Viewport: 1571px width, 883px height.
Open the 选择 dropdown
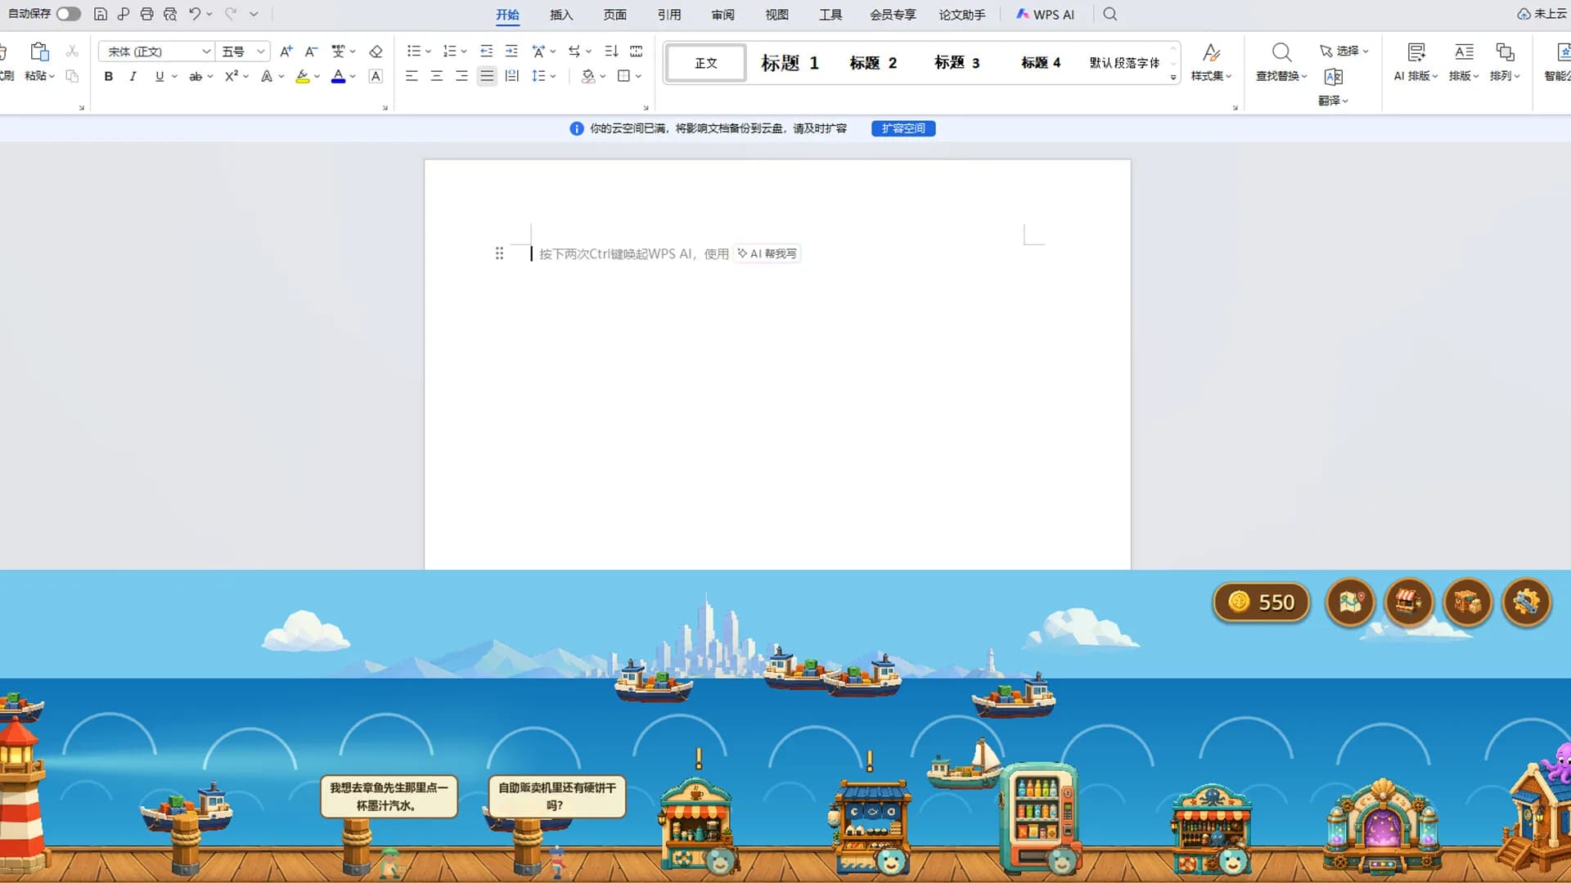tap(1344, 51)
